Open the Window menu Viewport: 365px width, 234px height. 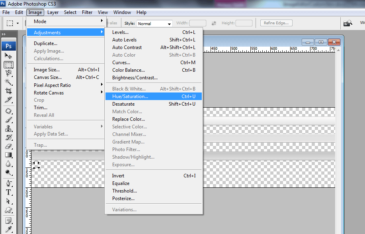pos(122,12)
